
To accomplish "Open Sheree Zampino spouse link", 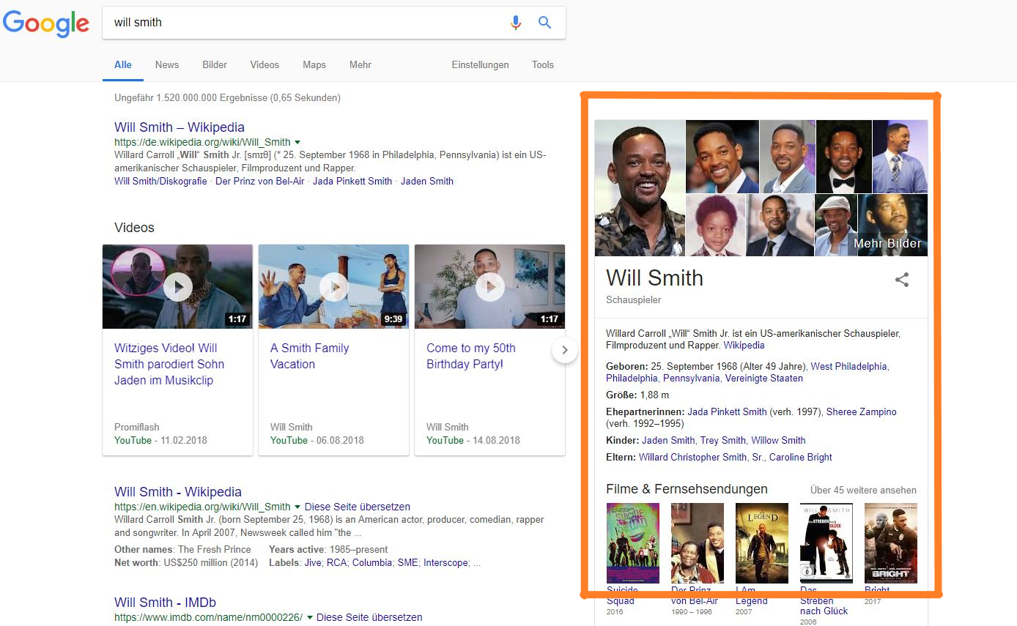I will (861, 411).
